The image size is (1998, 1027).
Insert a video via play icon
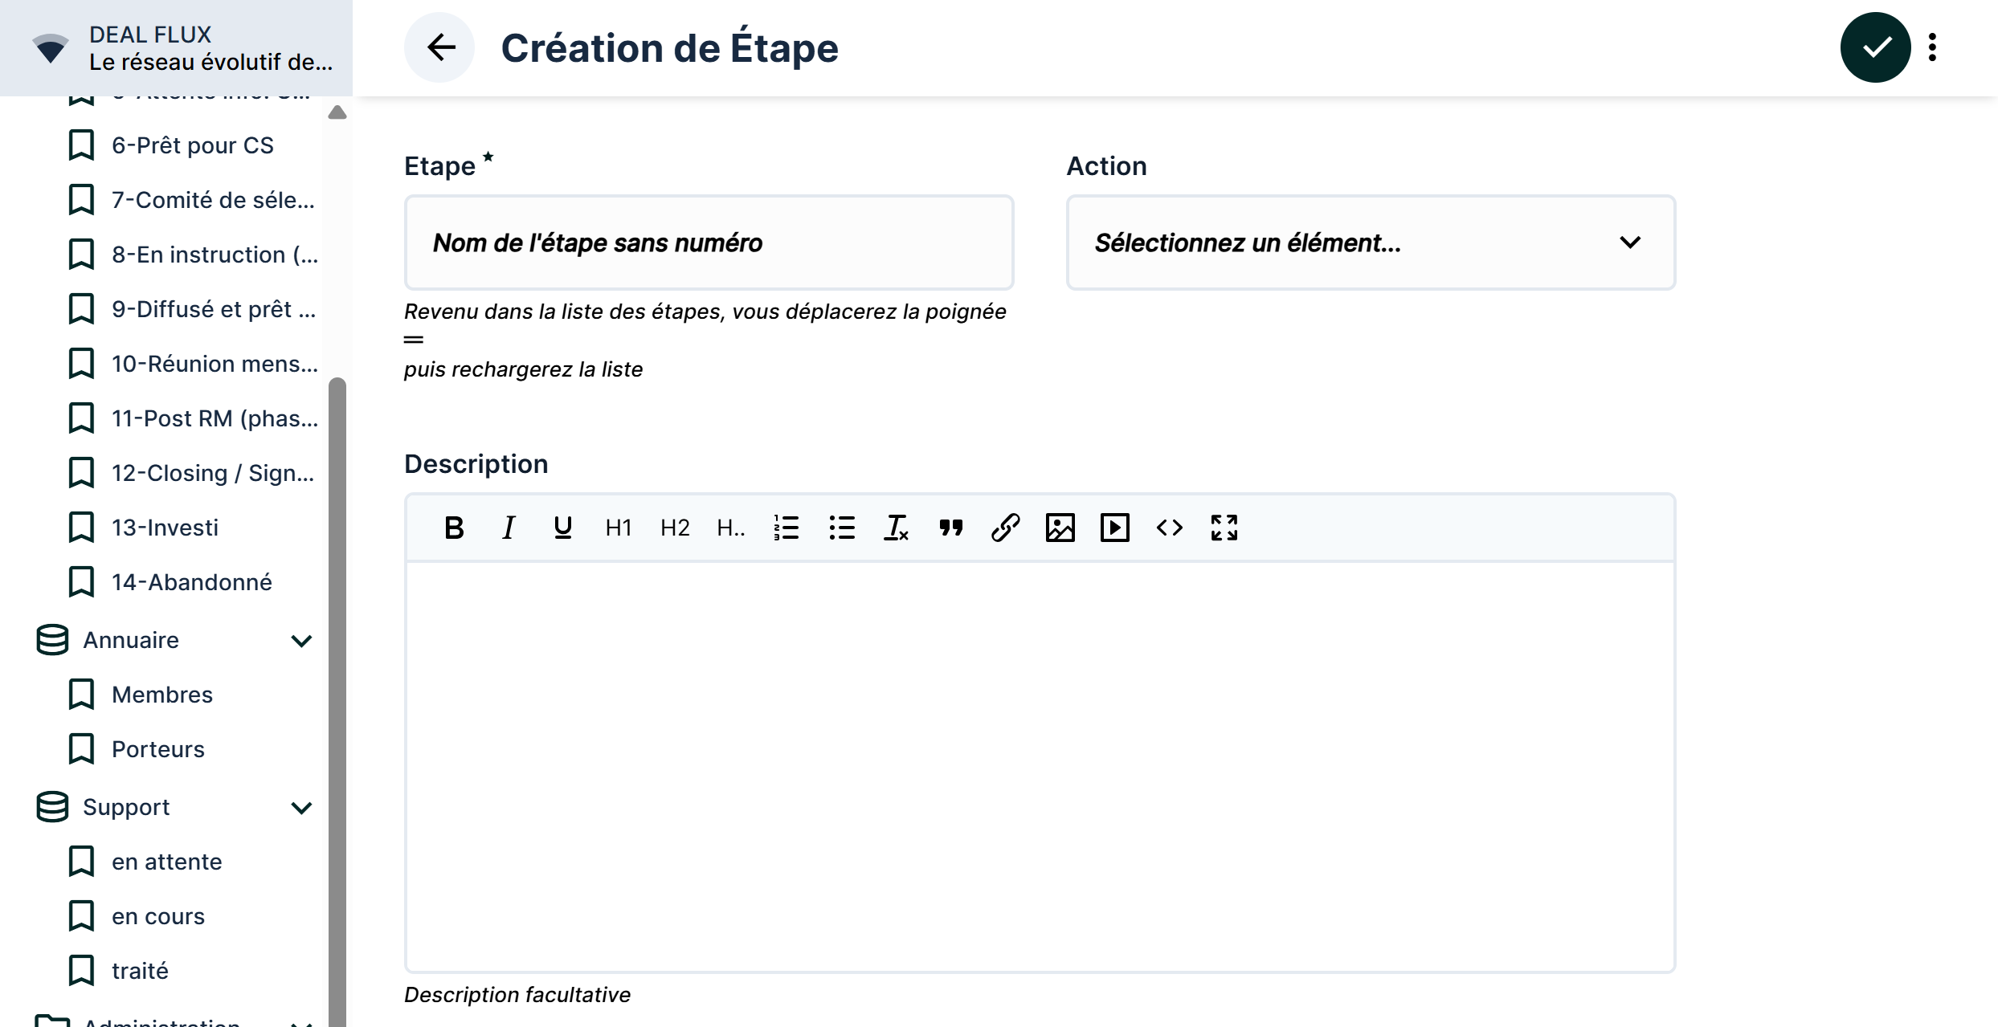(1114, 528)
